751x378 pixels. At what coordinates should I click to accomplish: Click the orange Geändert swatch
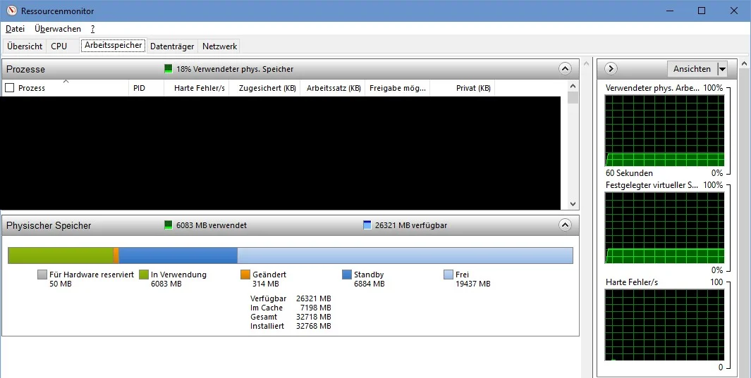(245, 275)
